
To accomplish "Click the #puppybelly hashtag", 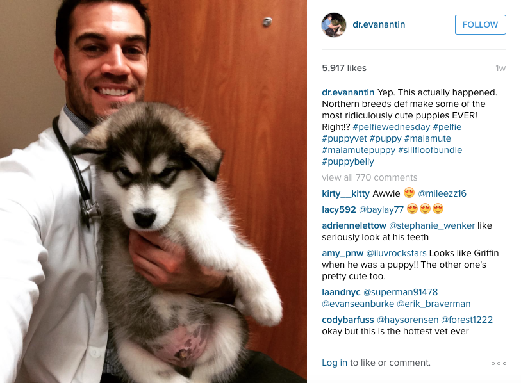I will [348, 162].
